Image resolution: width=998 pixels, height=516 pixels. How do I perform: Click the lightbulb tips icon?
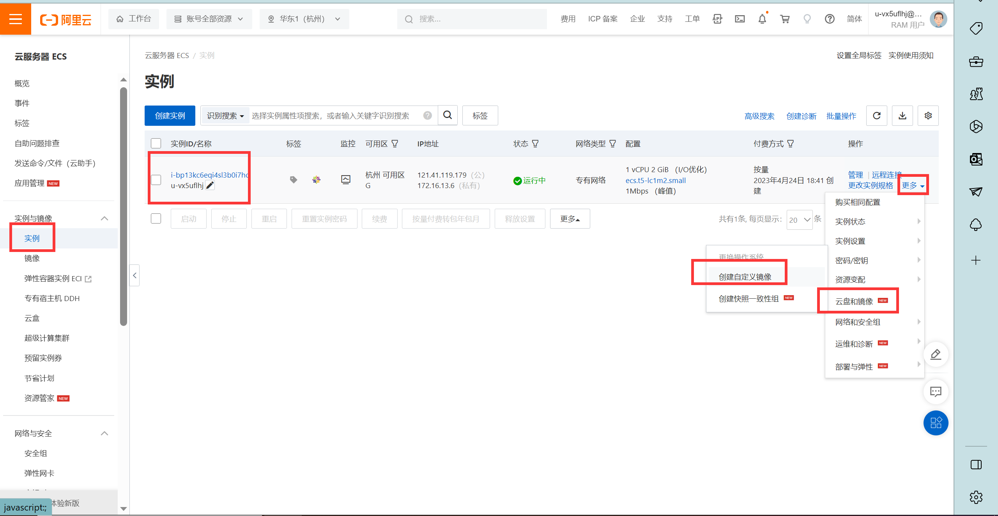click(807, 19)
